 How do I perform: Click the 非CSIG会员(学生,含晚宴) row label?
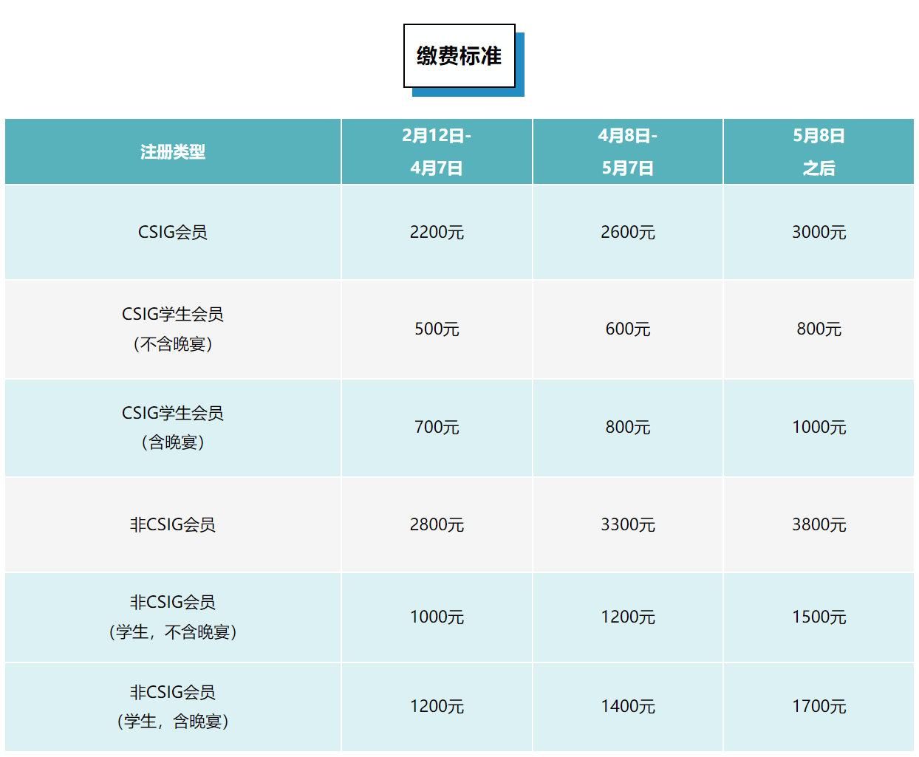(173, 707)
